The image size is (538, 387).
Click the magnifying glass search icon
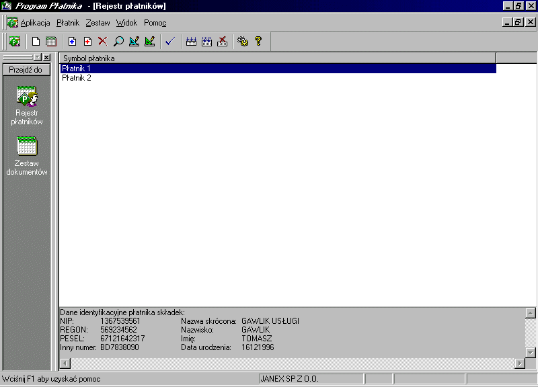(118, 42)
